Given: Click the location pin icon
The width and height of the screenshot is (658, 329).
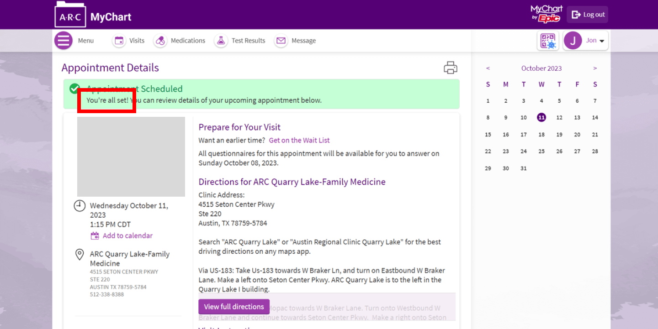Looking at the screenshot, I should (80, 255).
